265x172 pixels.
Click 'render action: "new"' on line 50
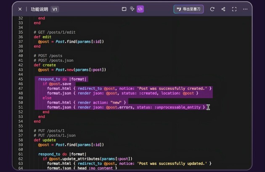100,102
